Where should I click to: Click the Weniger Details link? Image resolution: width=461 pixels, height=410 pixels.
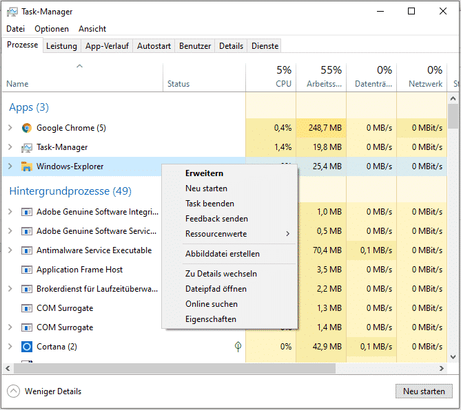coord(53,391)
